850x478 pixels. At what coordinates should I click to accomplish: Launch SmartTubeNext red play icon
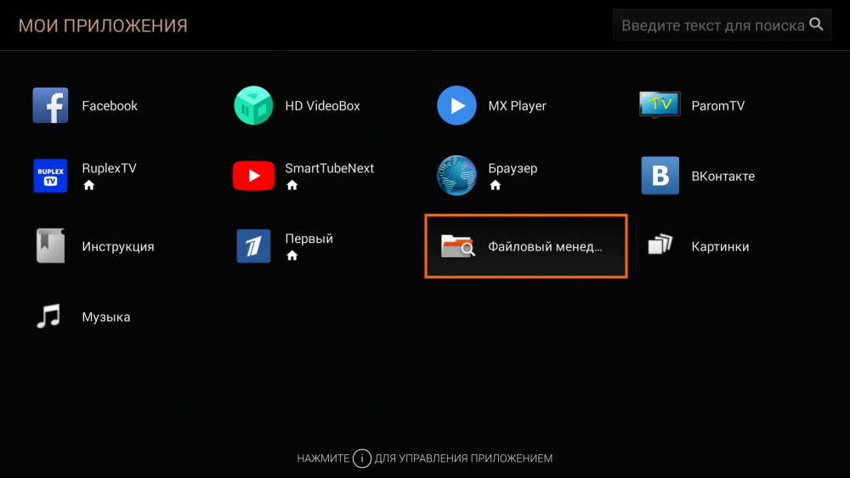click(x=253, y=176)
